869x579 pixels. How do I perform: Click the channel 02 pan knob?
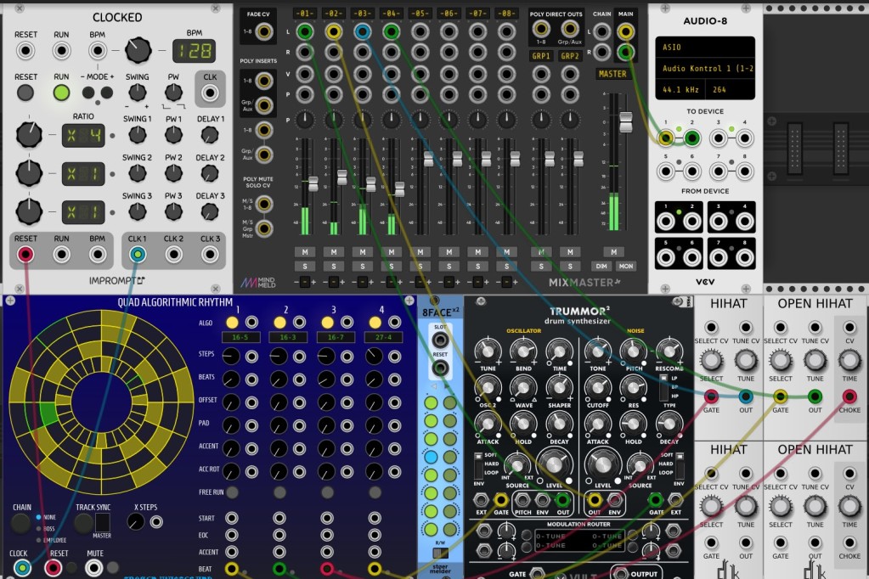(x=334, y=120)
